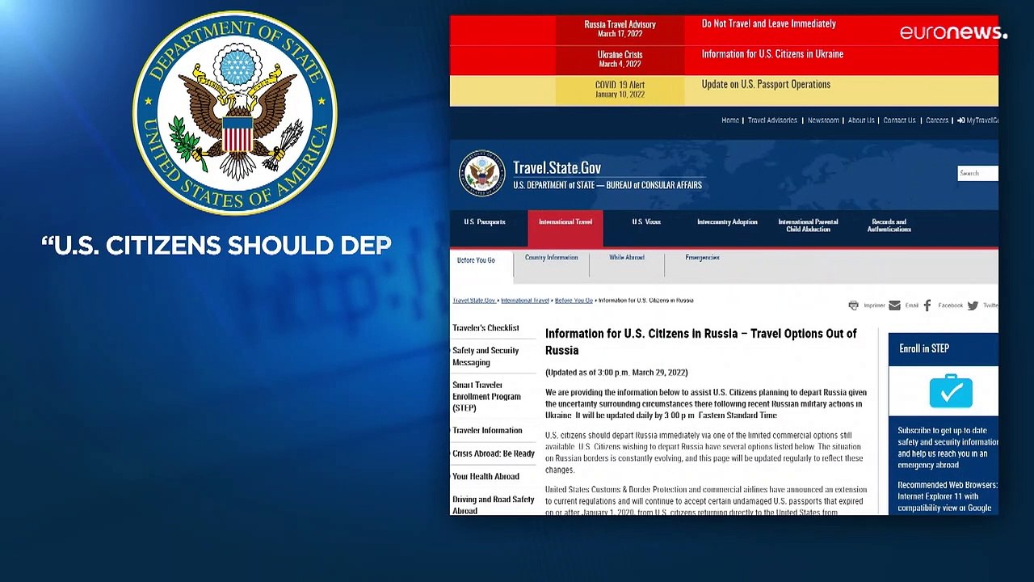Open Traveler Information in the sidebar
Viewport: 1034px width, 582px height.
(487, 431)
